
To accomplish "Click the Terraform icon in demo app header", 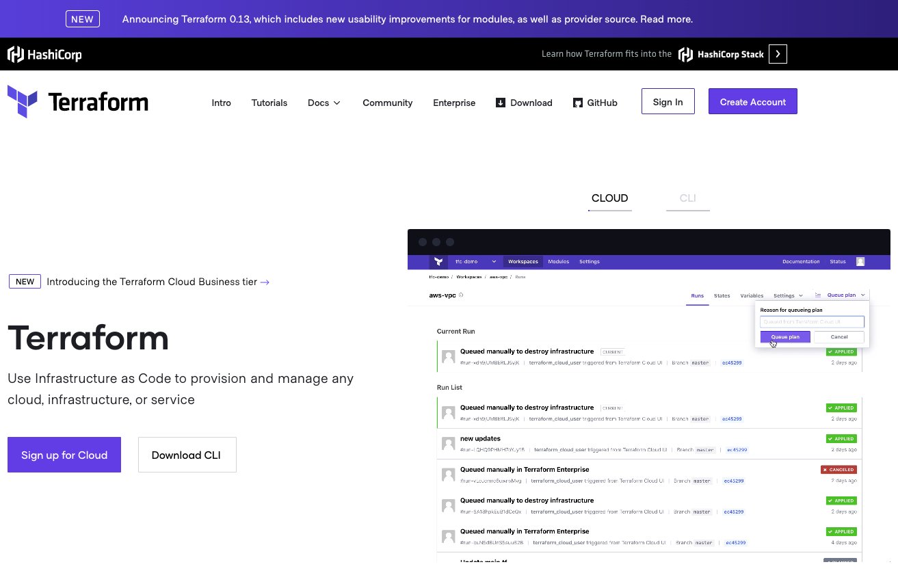I will tap(438, 261).
